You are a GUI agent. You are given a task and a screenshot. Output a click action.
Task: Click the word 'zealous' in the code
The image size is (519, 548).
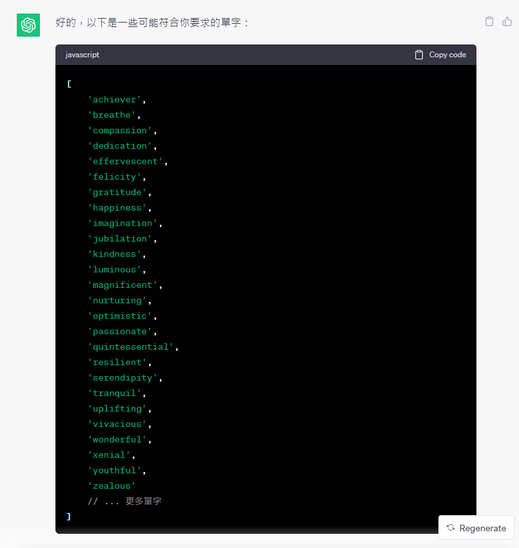click(112, 486)
